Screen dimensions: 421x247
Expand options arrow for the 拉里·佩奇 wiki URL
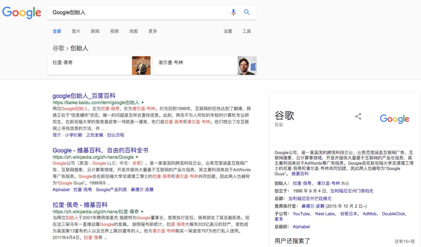(142, 212)
